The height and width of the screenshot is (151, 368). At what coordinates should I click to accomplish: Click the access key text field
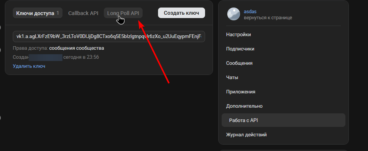tap(109, 37)
